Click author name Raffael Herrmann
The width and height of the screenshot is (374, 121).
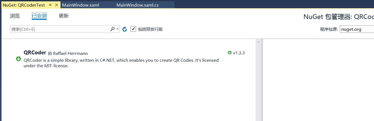[x=70, y=53]
